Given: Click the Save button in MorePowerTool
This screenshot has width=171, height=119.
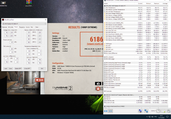Looking at the screenshot, I should click(11, 68).
